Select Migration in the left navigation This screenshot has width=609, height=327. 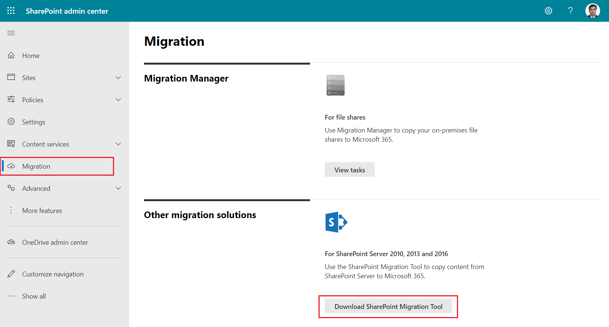36,166
